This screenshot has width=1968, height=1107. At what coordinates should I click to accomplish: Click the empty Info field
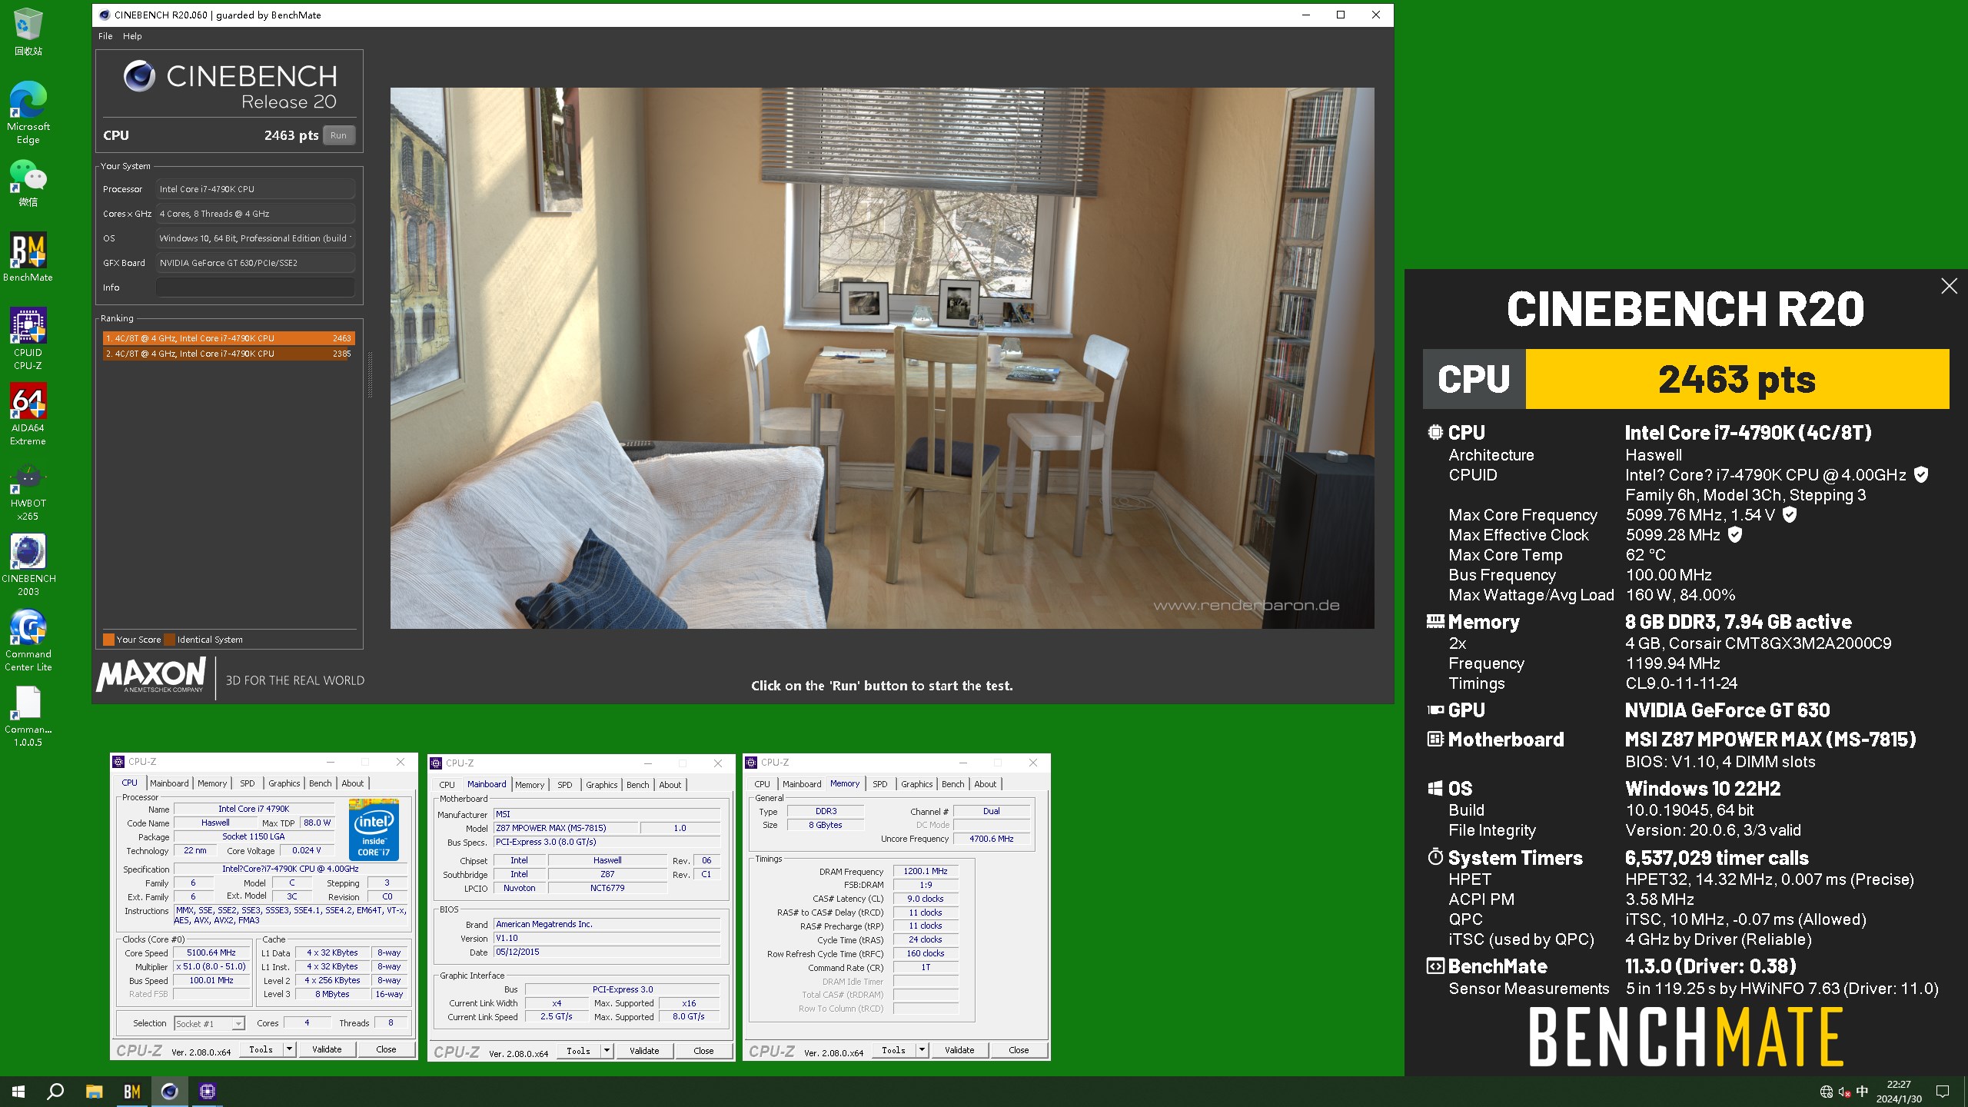click(x=255, y=288)
